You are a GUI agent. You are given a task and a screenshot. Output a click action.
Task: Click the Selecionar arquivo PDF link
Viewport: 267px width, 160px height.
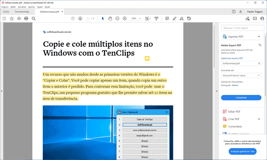click(232, 58)
